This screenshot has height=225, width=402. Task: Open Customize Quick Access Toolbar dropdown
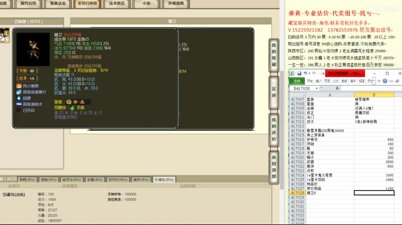pos(323,73)
